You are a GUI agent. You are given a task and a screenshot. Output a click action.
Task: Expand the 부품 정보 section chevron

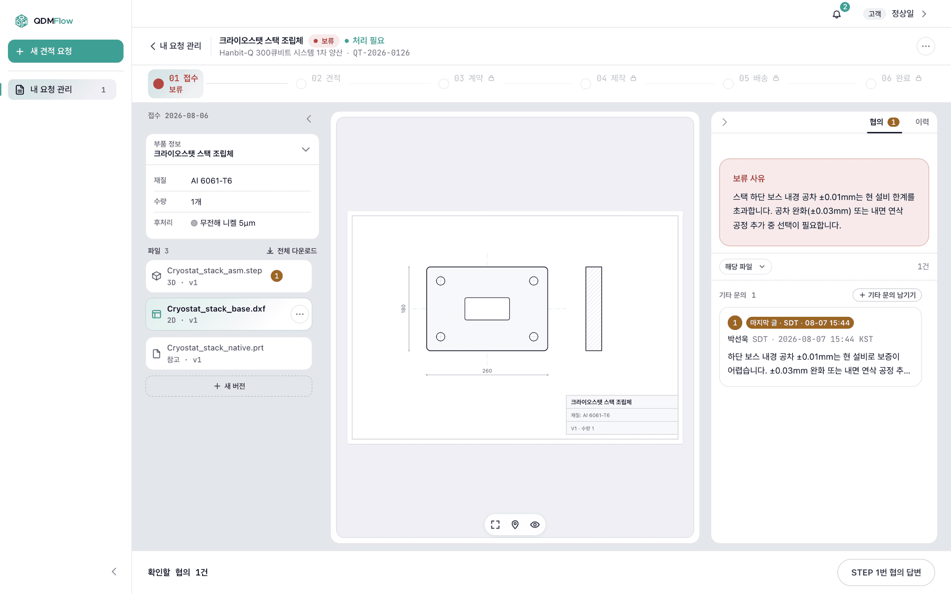click(x=306, y=149)
